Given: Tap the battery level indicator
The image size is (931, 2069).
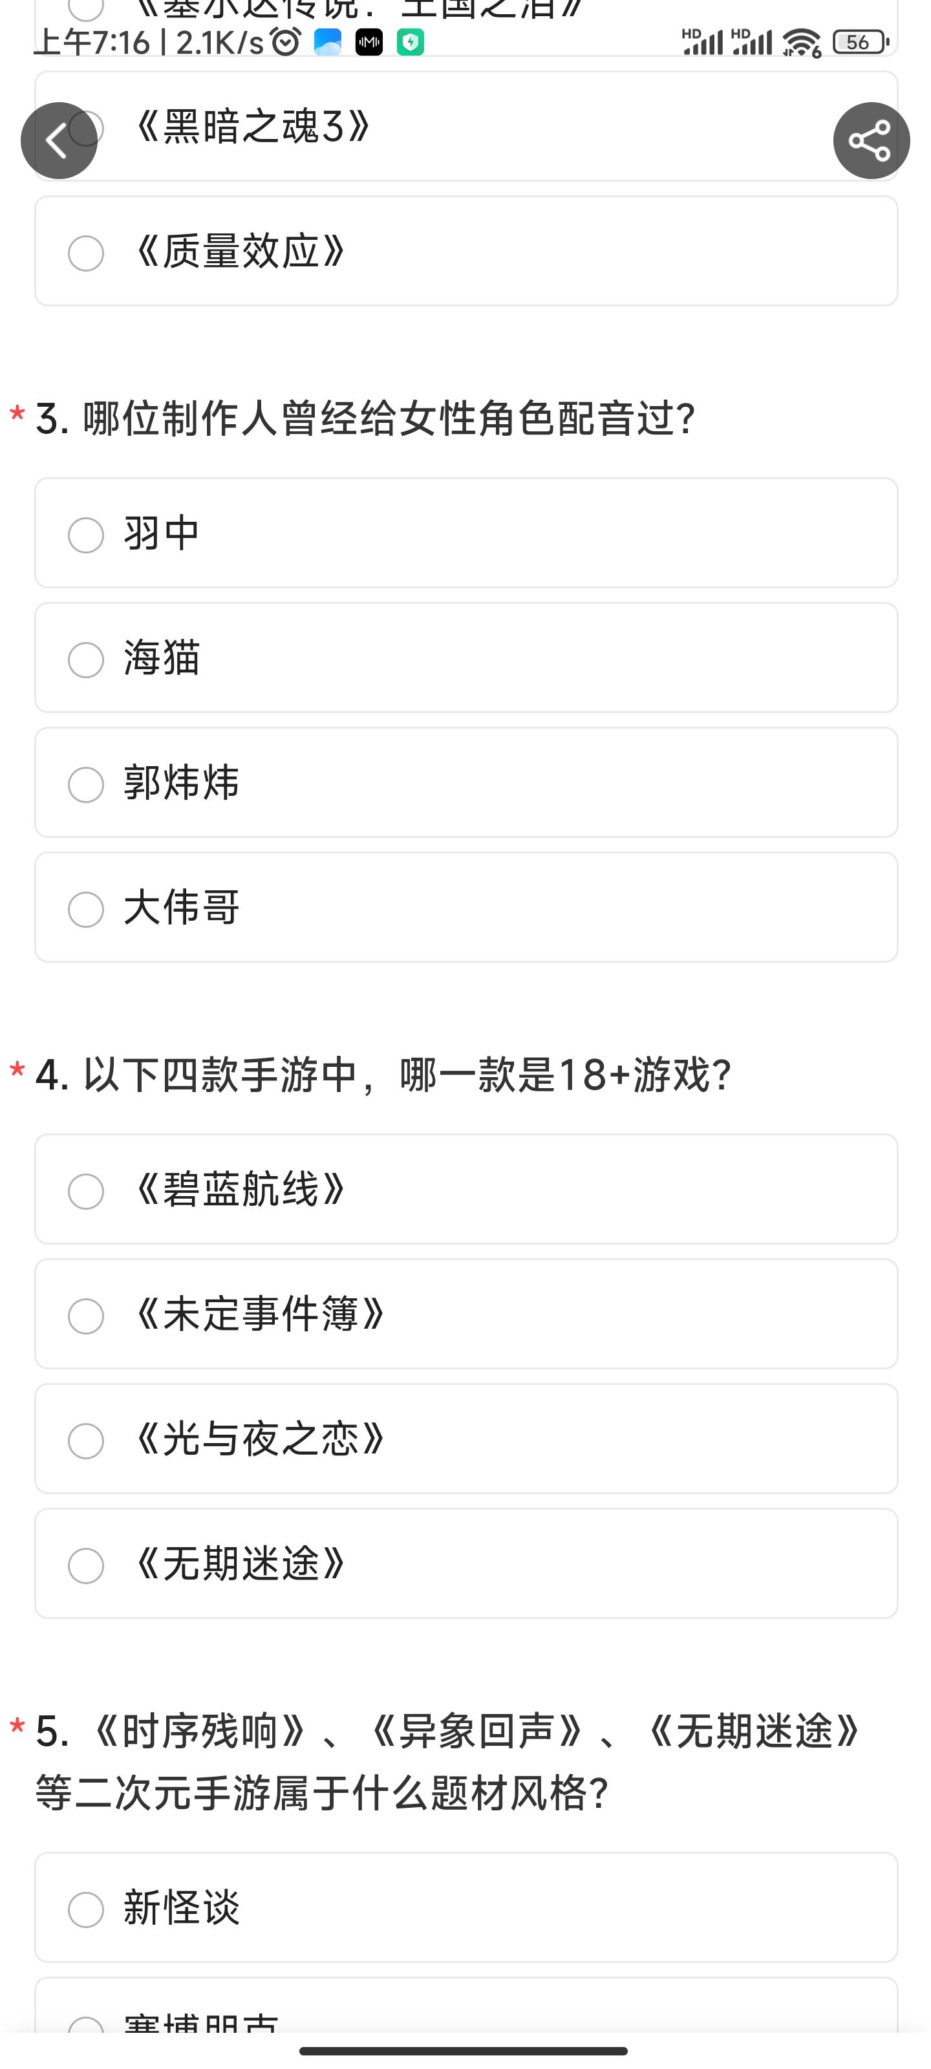Looking at the screenshot, I should point(859,42).
